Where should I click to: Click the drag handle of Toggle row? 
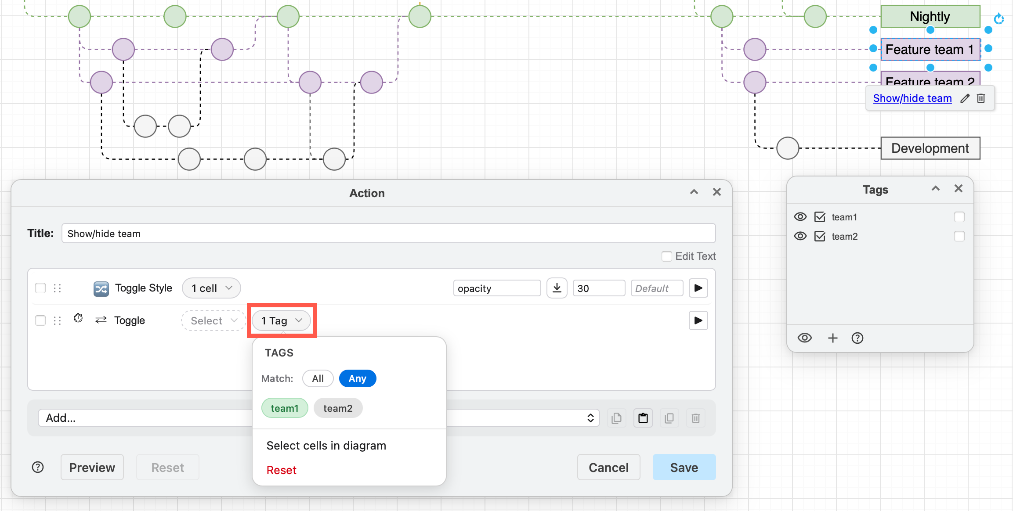click(57, 320)
